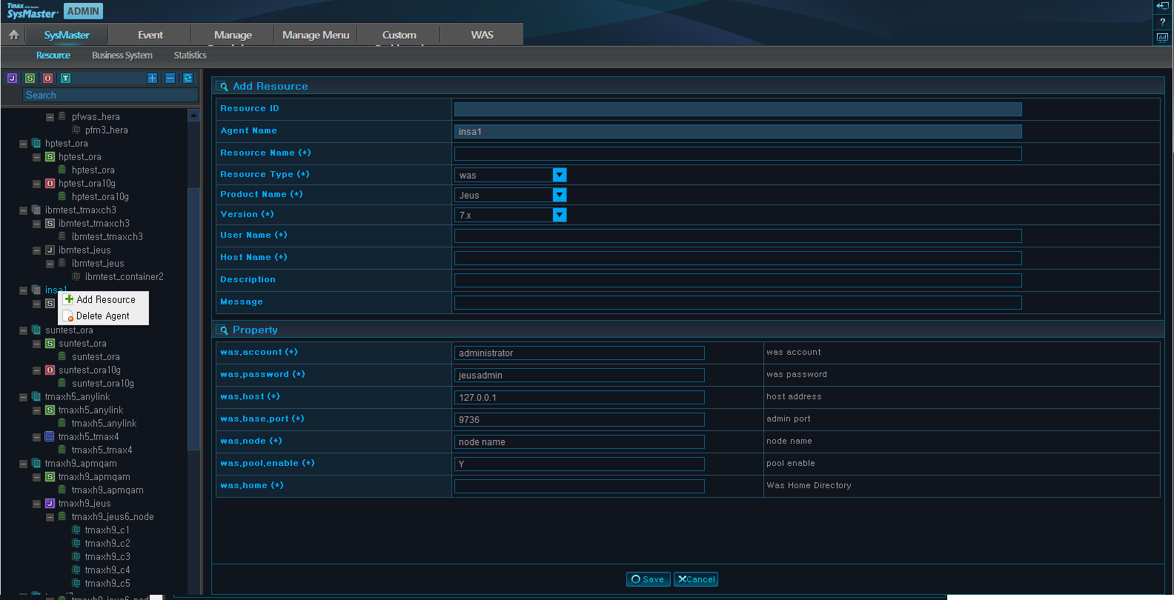Click the User Name input field
The height and width of the screenshot is (600, 1174).
(737, 236)
